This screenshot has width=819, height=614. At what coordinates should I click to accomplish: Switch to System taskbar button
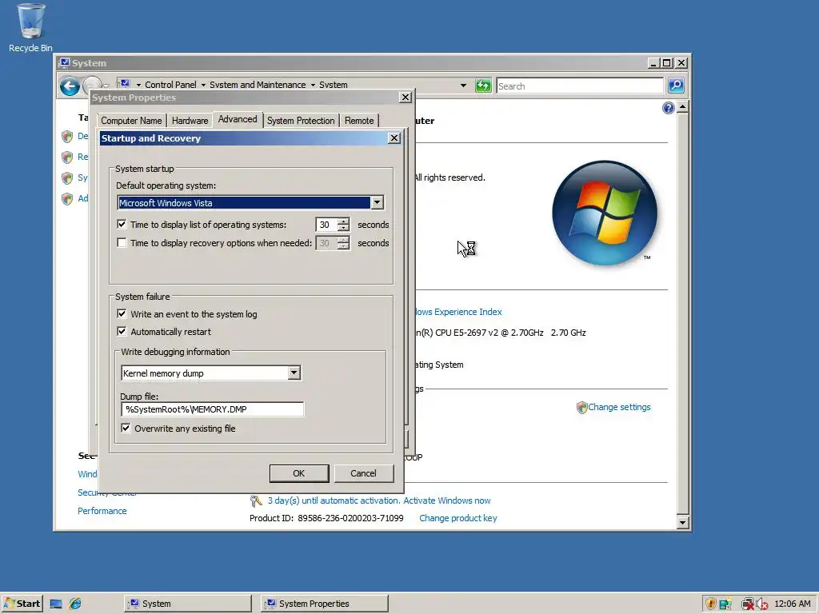(x=188, y=604)
